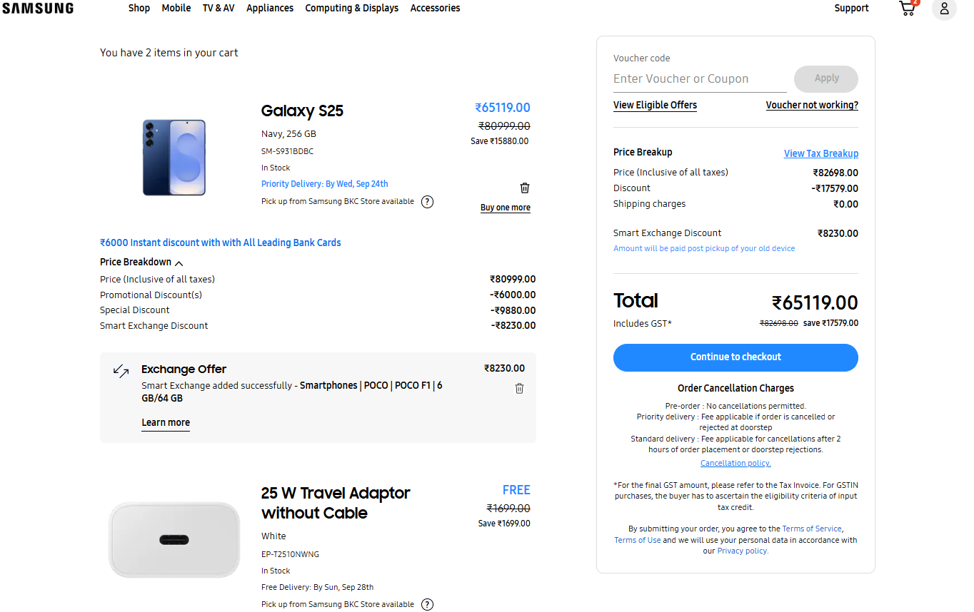The height and width of the screenshot is (612, 974).
Task: Open the Shop menu
Action: coord(139,9)
